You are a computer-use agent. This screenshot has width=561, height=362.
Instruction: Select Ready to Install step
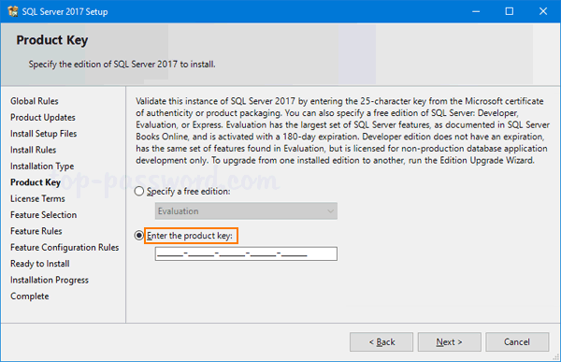pyautogui.click(x=40, y=264)
